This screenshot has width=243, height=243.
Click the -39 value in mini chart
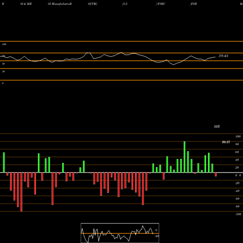pos(156,236)
